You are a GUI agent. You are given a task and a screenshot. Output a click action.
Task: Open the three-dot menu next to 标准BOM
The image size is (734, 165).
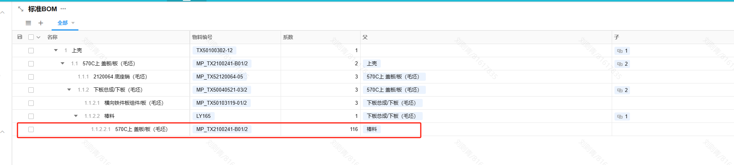point(63,9)
